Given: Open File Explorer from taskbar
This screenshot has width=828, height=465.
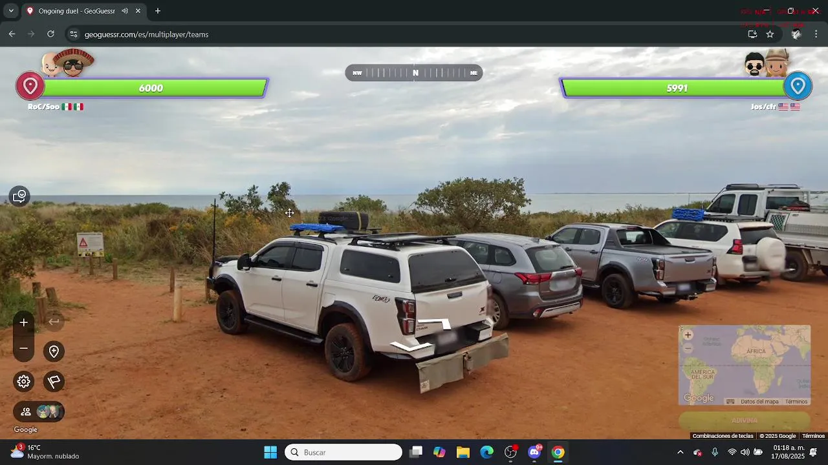Looking at the screenshot, I should 463,452.
